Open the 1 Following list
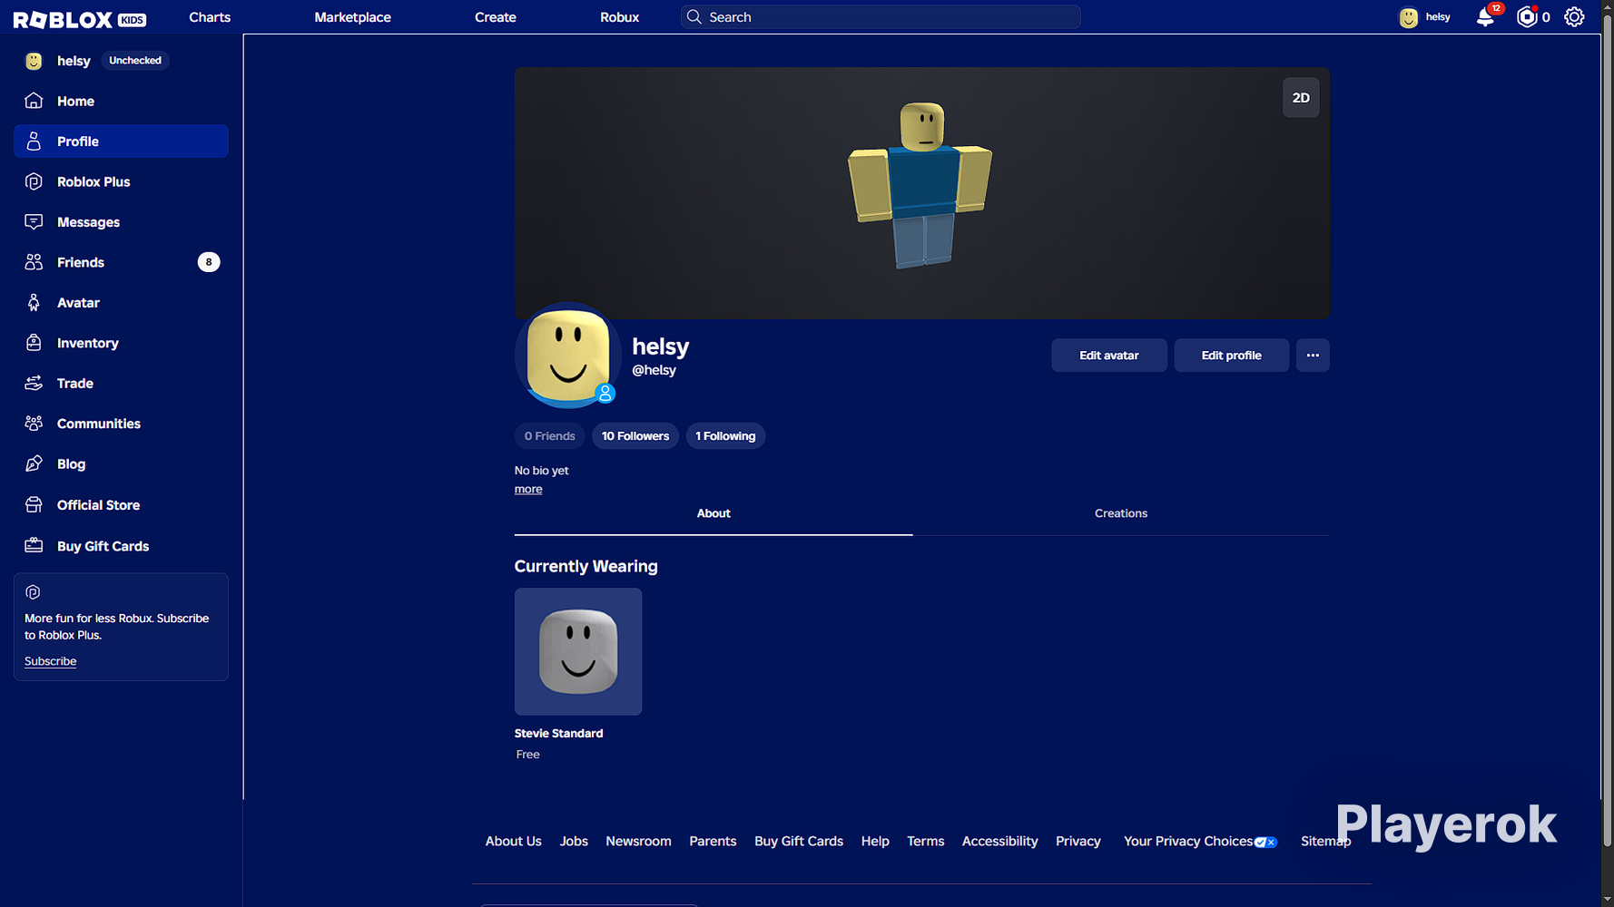This screenshot has height=907, width=1614. click(725, 436)
